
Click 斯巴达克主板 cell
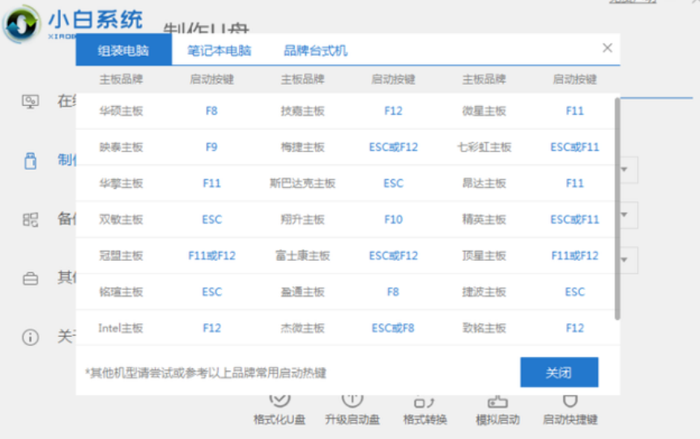point(302,183)
